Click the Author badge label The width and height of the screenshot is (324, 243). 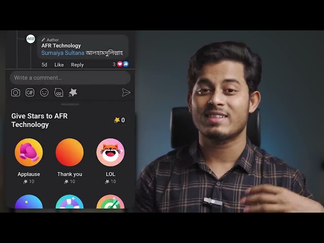point(50,40)
